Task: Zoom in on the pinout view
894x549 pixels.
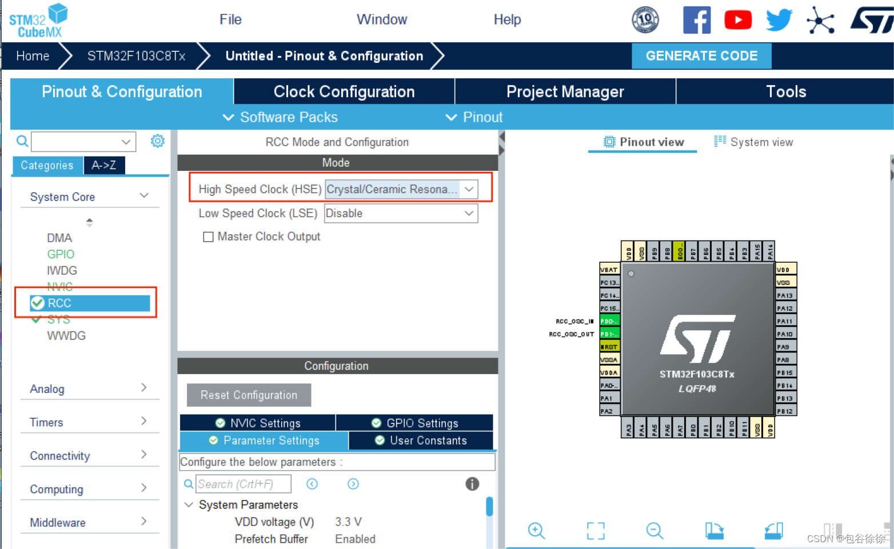Action: 536,531
